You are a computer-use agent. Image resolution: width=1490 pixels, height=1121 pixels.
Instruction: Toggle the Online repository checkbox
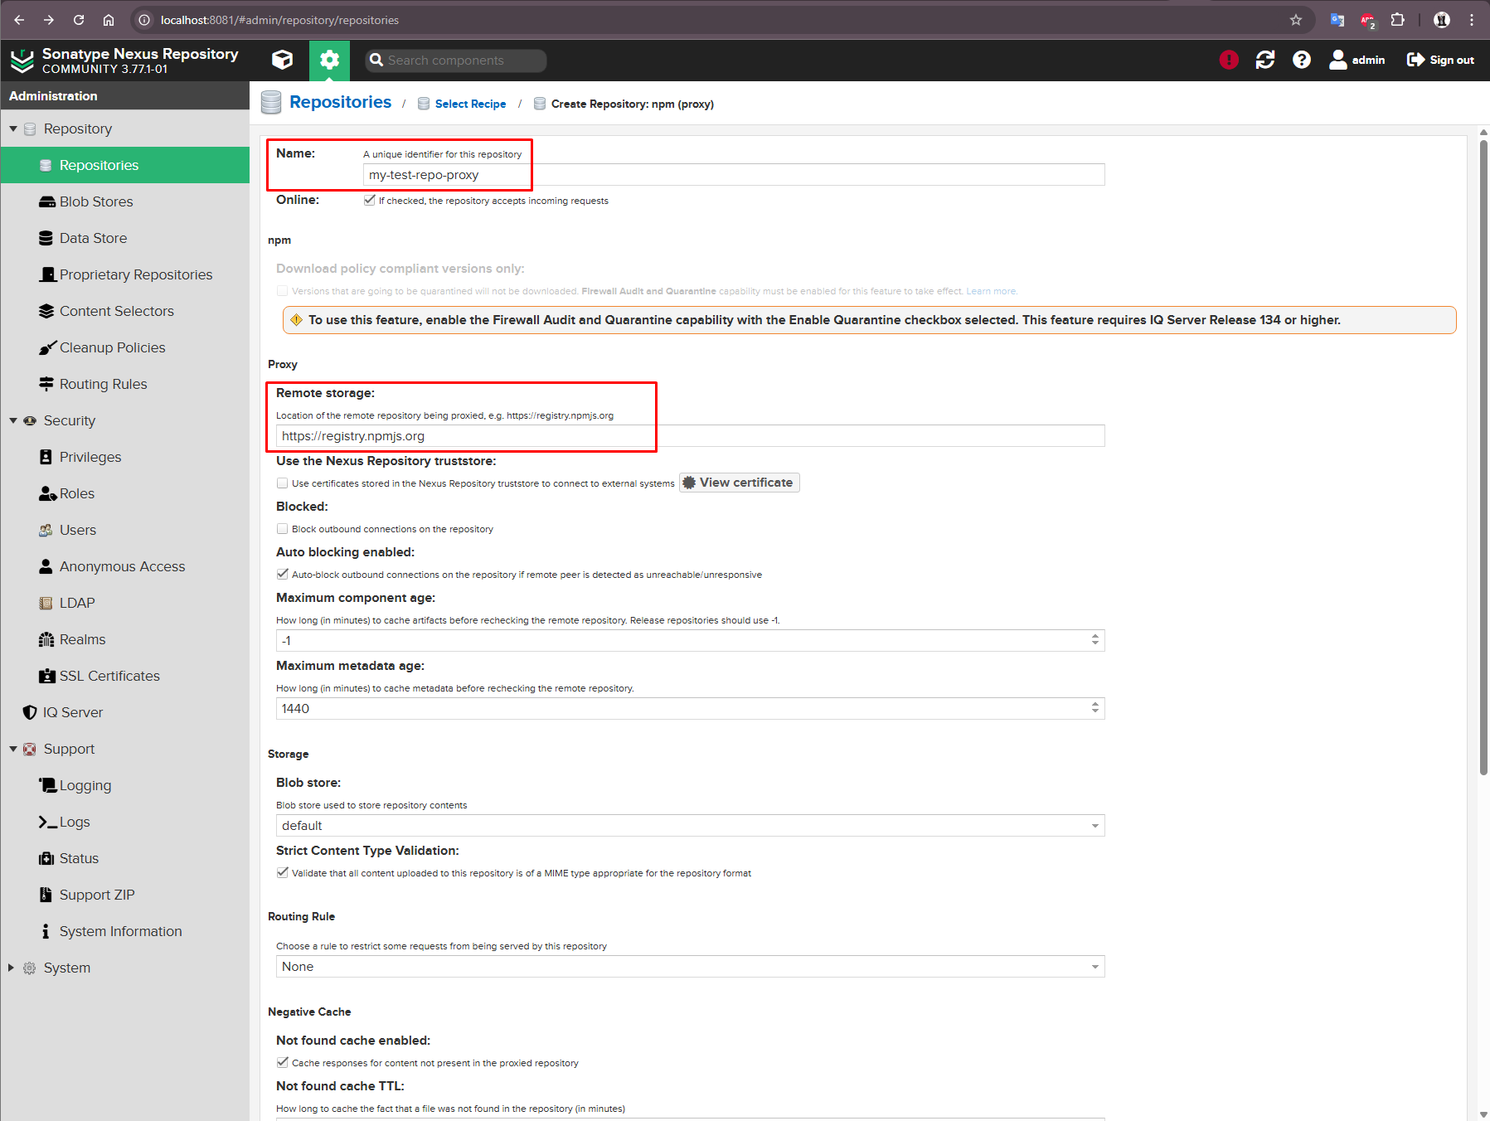[x=370, y=200]
